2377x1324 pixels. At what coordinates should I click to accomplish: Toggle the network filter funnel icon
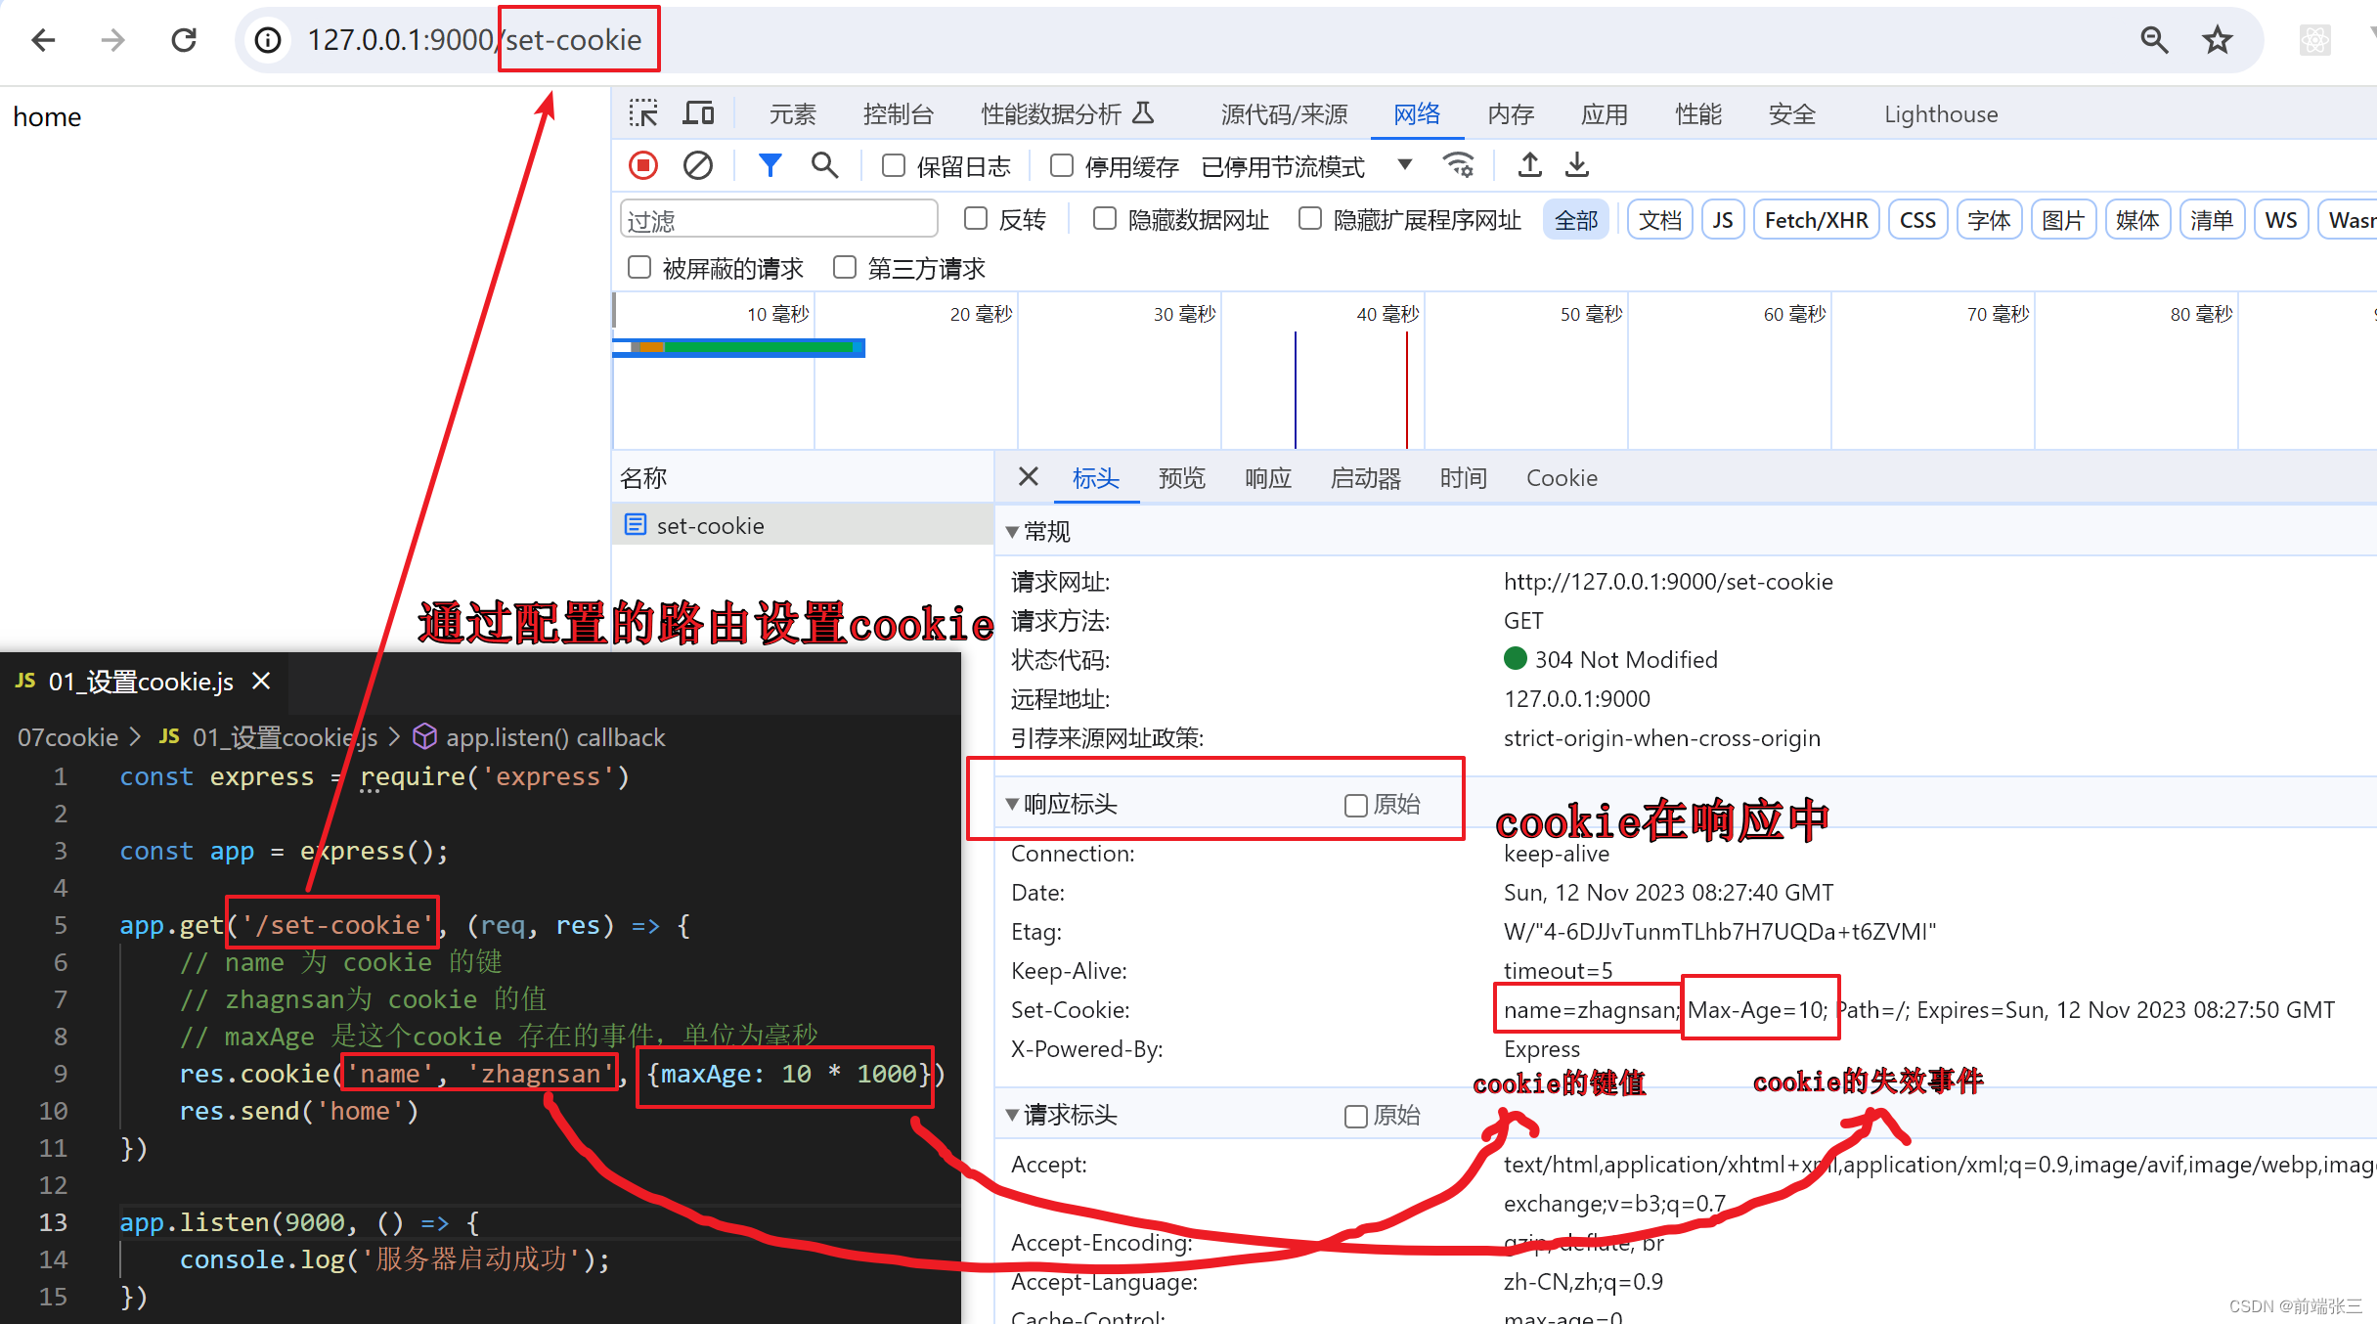[770, 165]
